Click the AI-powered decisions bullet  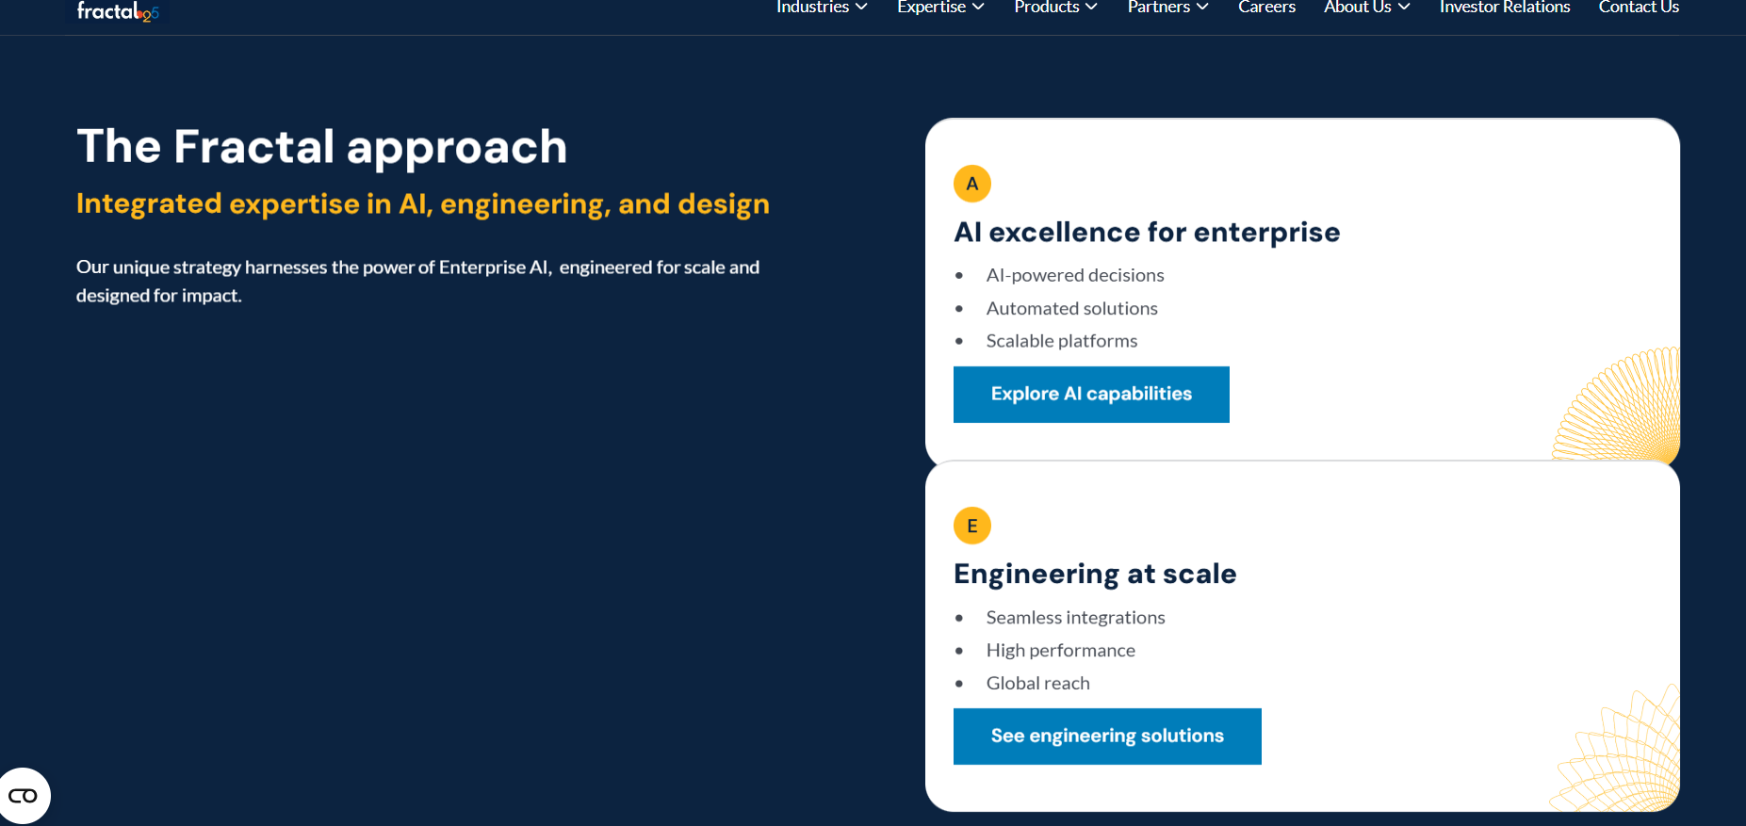click(x=1075, y=275)
